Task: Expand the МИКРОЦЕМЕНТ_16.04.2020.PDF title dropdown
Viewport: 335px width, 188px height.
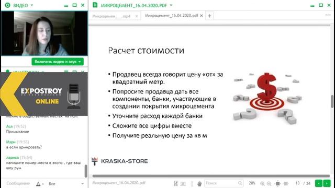Action: (x=171, y=5)
